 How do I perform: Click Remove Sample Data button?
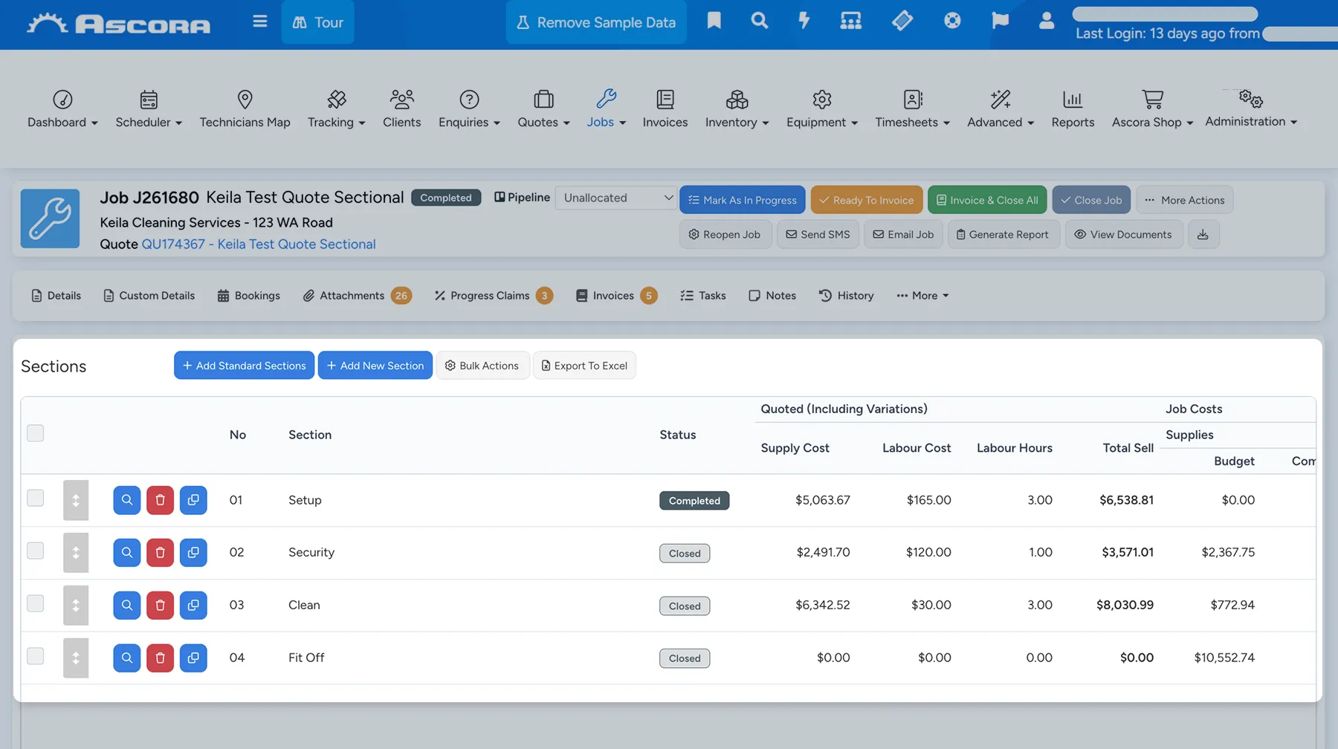(596, 22)
